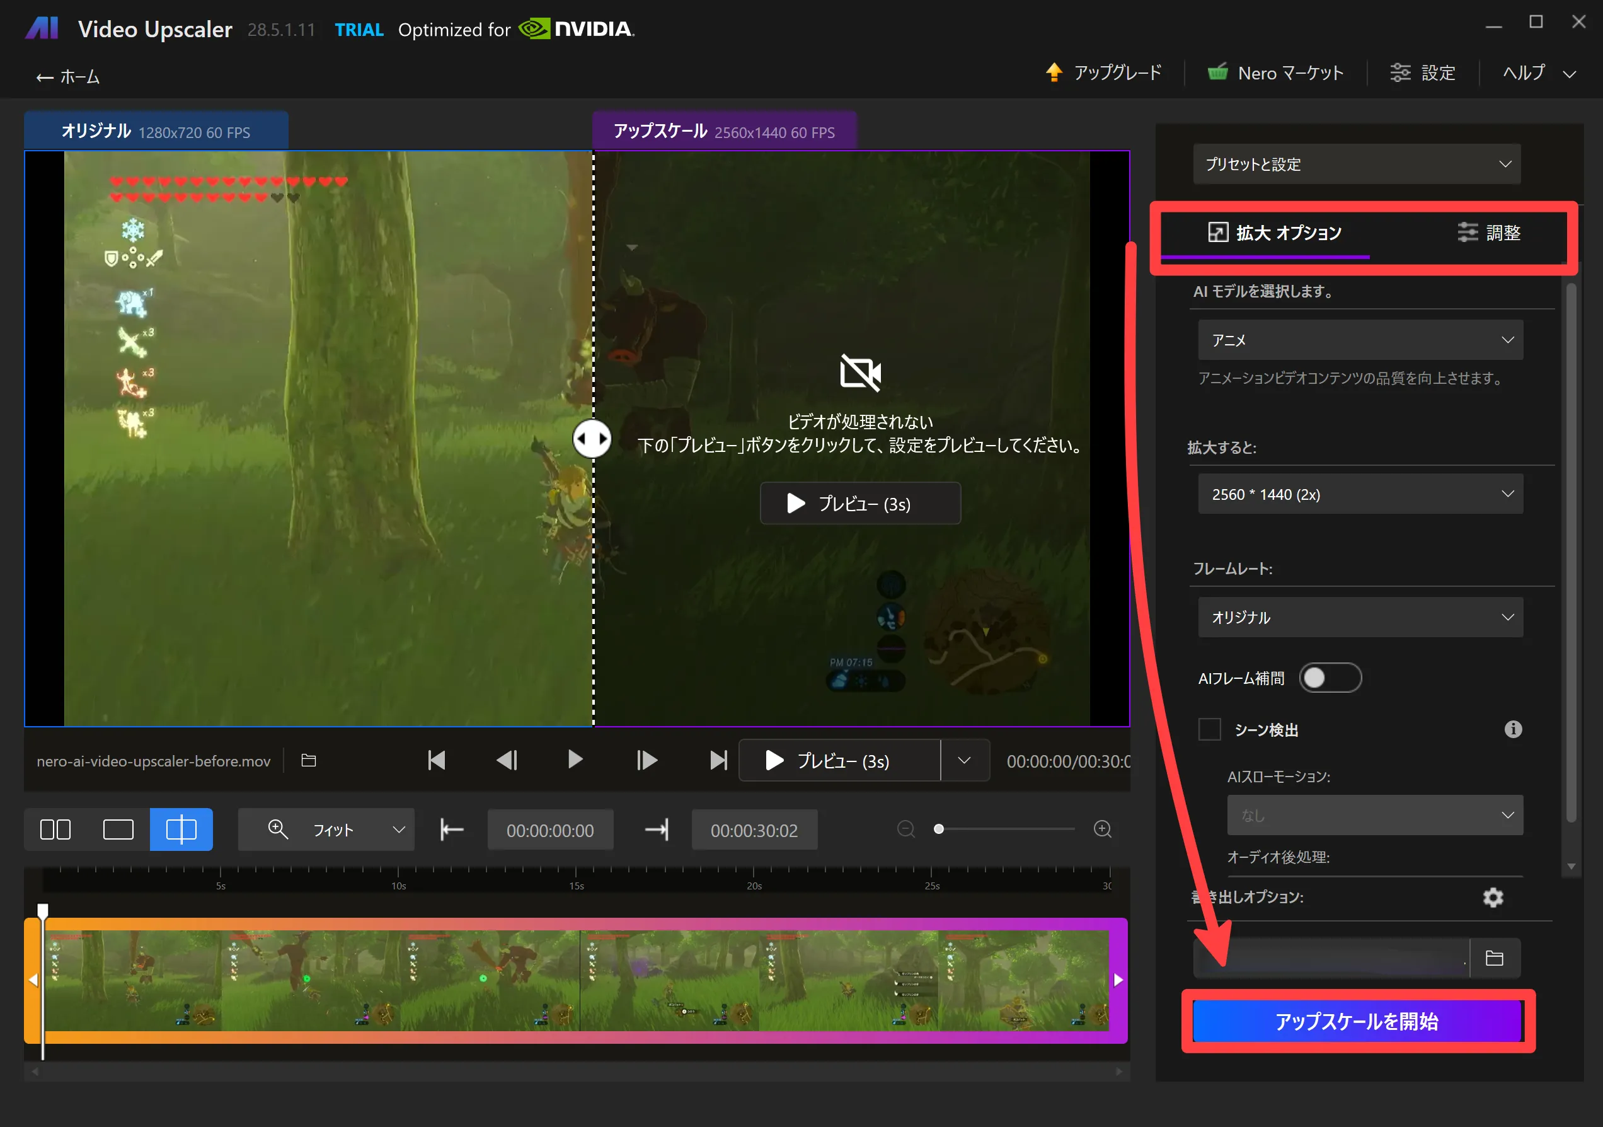
Task: Expand the 2560 * 1440 (2x) resolution dropdown
Action: pos(1359,494)
